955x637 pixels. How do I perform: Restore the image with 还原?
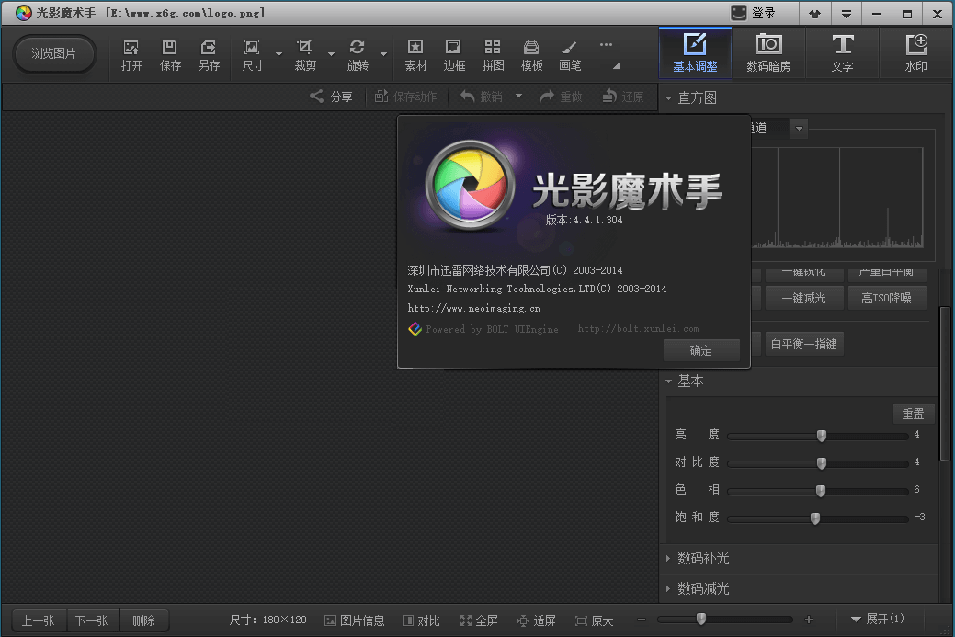623,97
